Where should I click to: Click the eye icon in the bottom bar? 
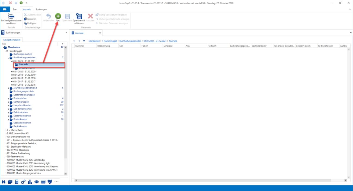tap(37, 182)
